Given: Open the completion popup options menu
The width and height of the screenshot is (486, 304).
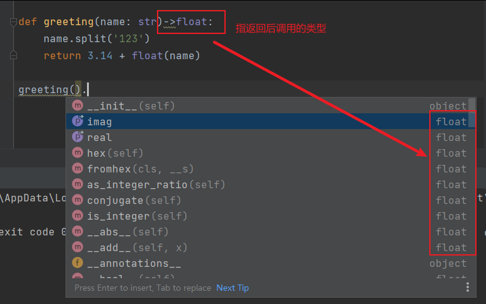Looking at the screenshot, I should tap(468, 288).
